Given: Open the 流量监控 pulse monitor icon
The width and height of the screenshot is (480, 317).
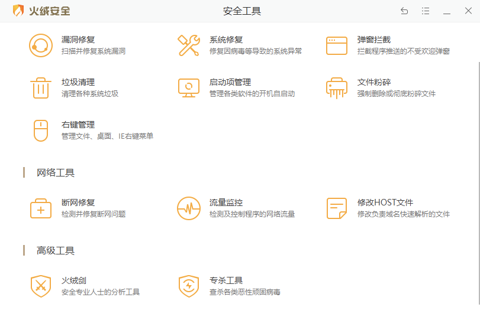Looking at the screenshot, I should 189,208.
